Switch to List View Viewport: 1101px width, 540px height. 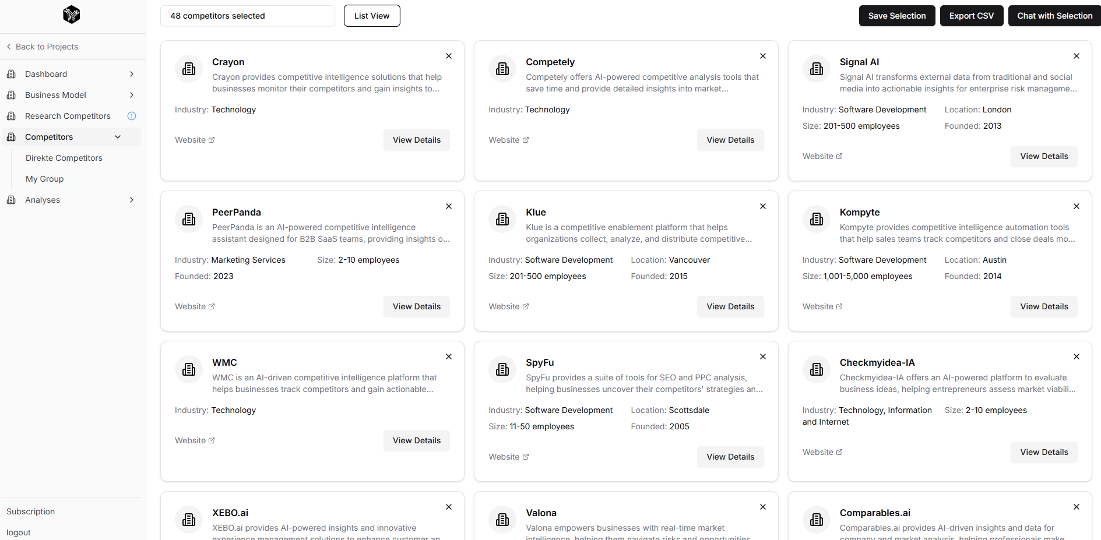click(x=372, y=16)
